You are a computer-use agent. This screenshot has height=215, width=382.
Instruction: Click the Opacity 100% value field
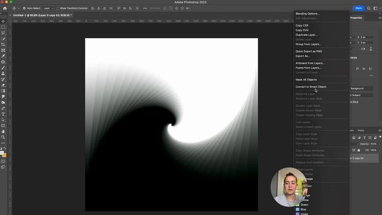click(374, 144)
